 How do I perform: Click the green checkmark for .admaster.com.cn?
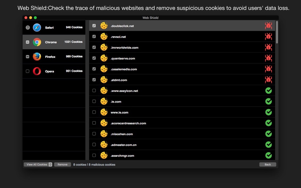269,145
